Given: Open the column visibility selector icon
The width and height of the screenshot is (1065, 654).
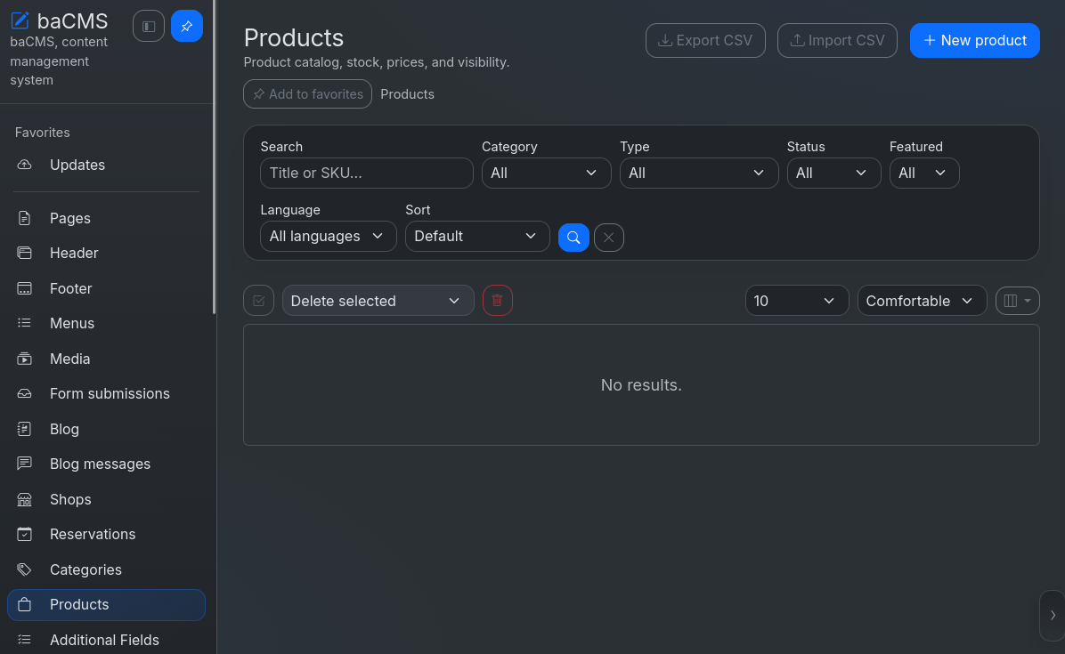Looking at the screenshot, I should click(1018, 301).
